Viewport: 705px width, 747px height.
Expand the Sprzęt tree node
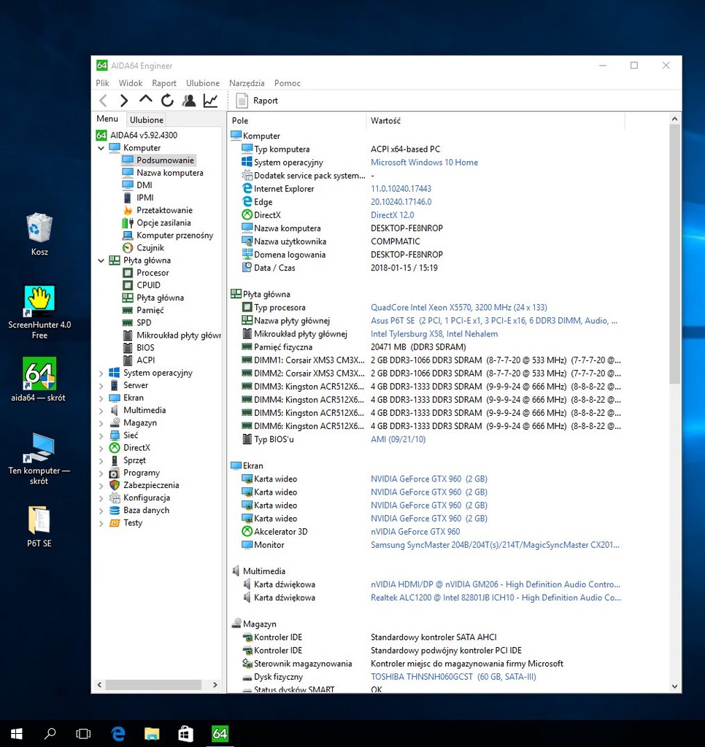click(x=101, y=461)
